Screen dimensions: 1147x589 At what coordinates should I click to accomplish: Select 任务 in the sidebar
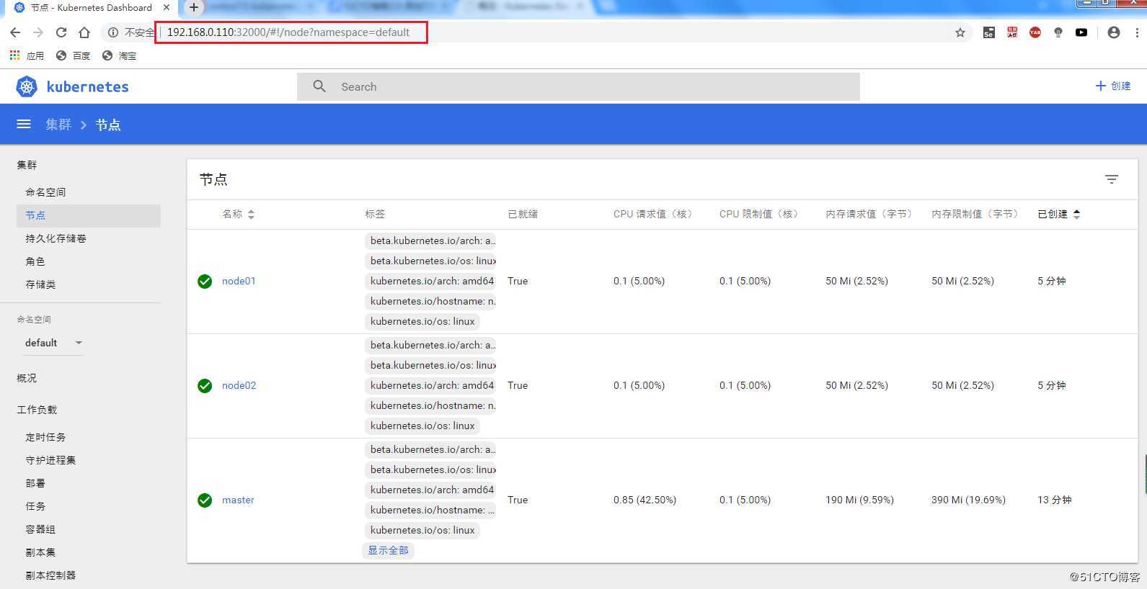pos(35,506)
